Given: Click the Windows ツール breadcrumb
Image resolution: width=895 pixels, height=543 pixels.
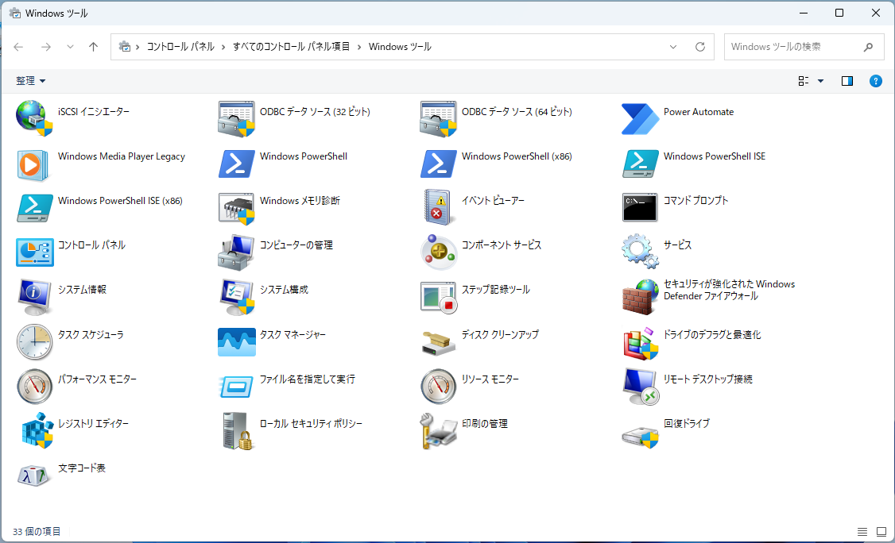Looking at the screenshot, I should click(x=400, y=47).
